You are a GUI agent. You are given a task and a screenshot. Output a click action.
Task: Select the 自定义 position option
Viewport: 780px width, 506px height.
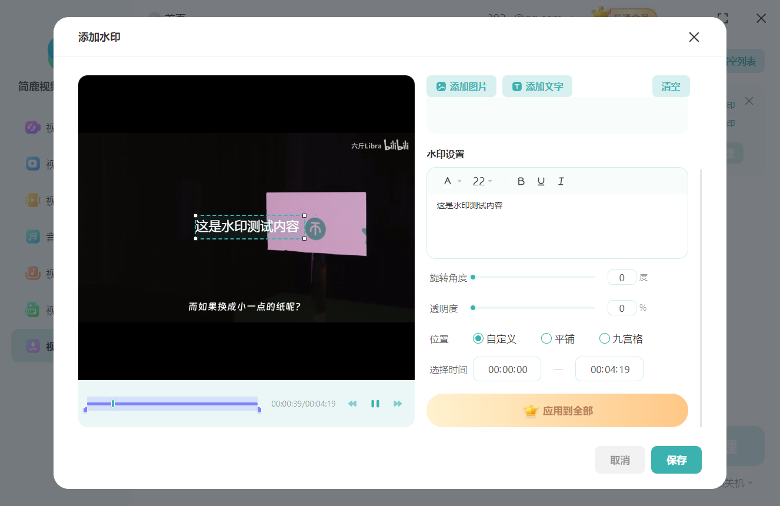(x=478, y=338)
